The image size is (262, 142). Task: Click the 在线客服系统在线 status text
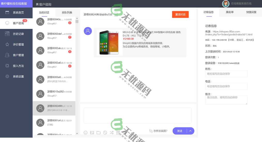[x=241, y=4]
